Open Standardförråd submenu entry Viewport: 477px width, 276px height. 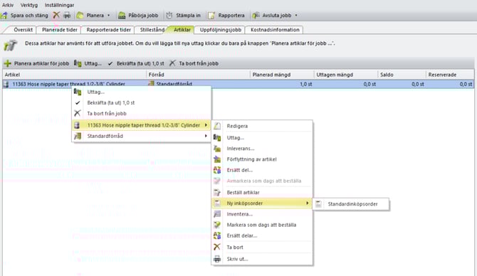click(x=142, y=136)
